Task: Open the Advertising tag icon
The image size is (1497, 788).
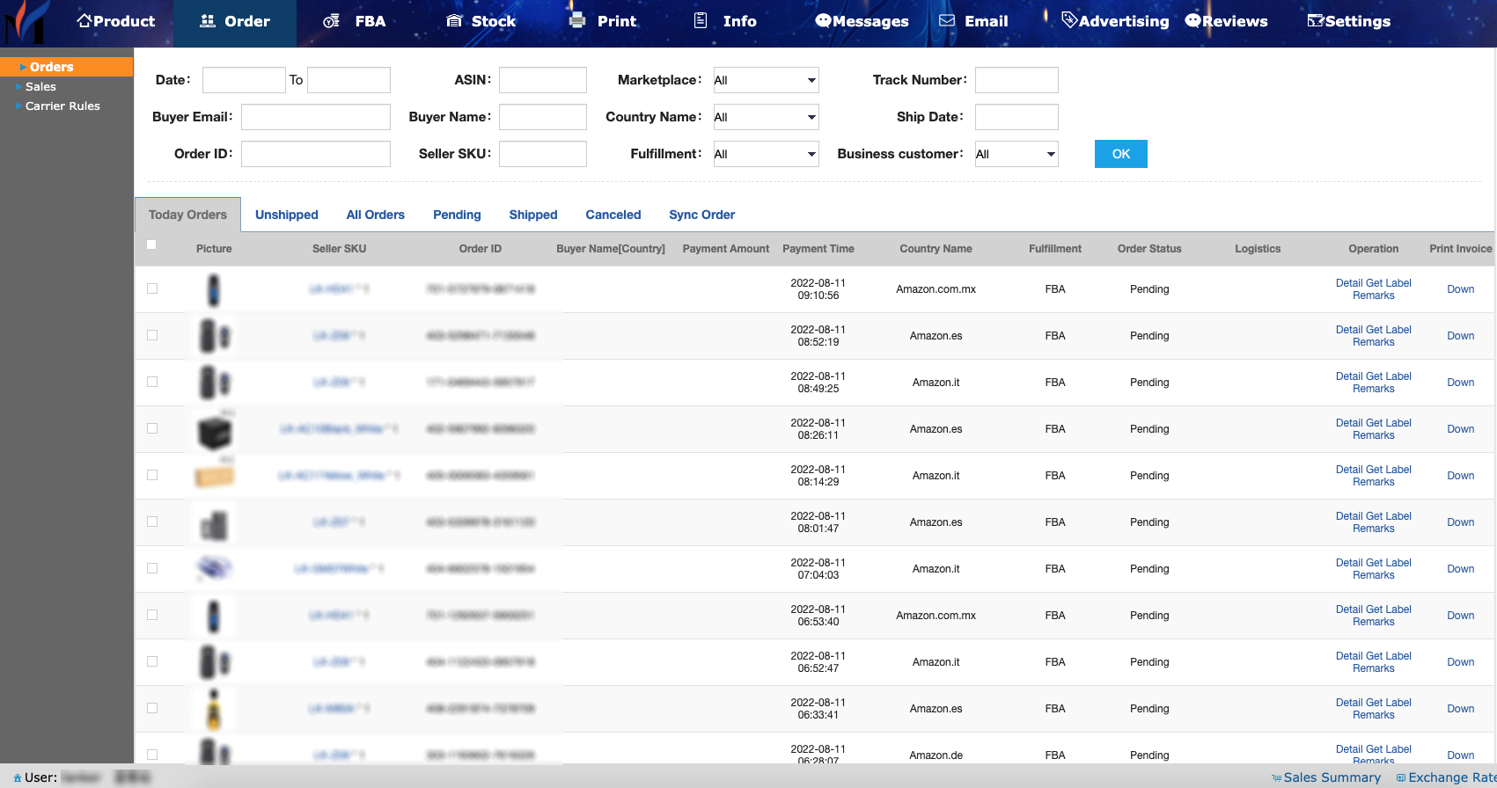Action: 1069,21
